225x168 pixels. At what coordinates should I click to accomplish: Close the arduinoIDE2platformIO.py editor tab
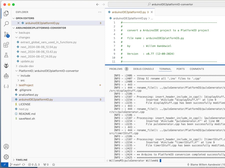(152, 12)
